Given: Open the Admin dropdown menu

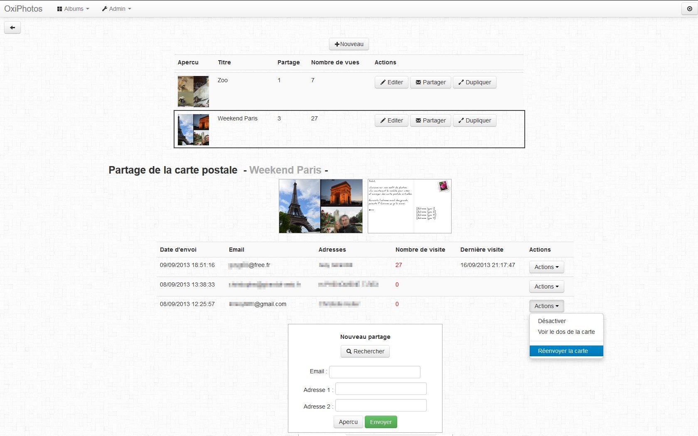Looking at the screenshot, I should coord(116,9).
